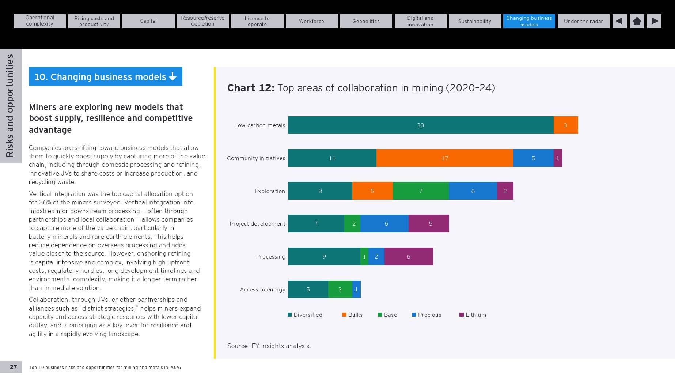Image resolution: width=675 pixels, height=380 pixels.
Task: Click the Risks and opportunities side label
Action: pos(10,106)
